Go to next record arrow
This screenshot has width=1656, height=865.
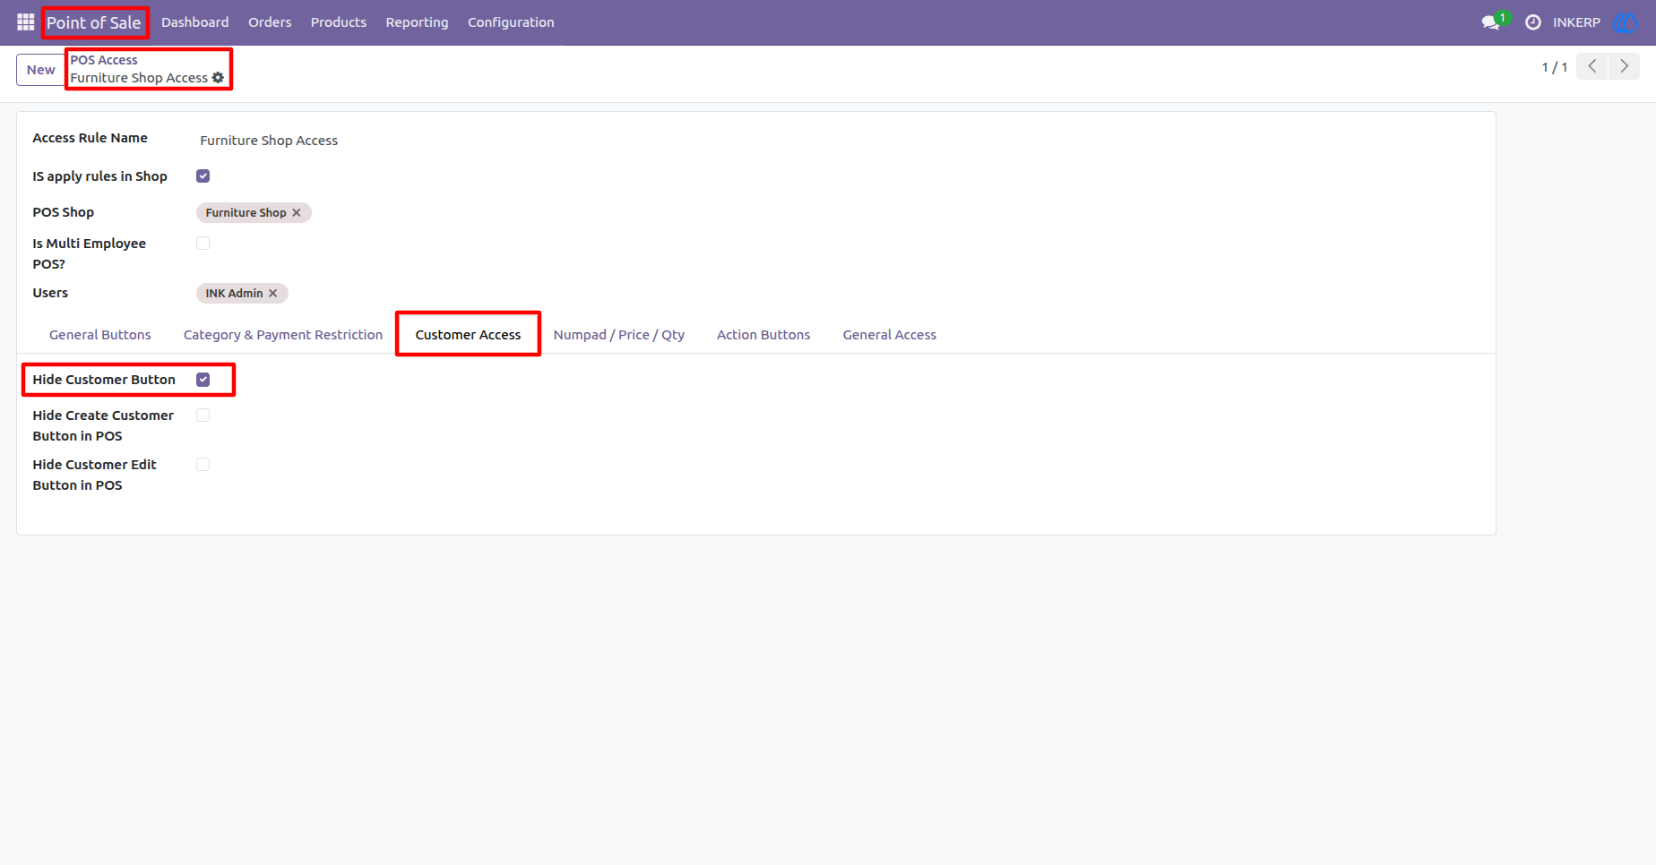1624,66
